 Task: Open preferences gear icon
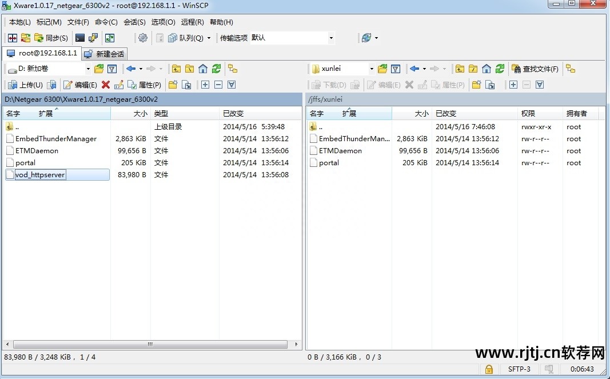[143, 38]
